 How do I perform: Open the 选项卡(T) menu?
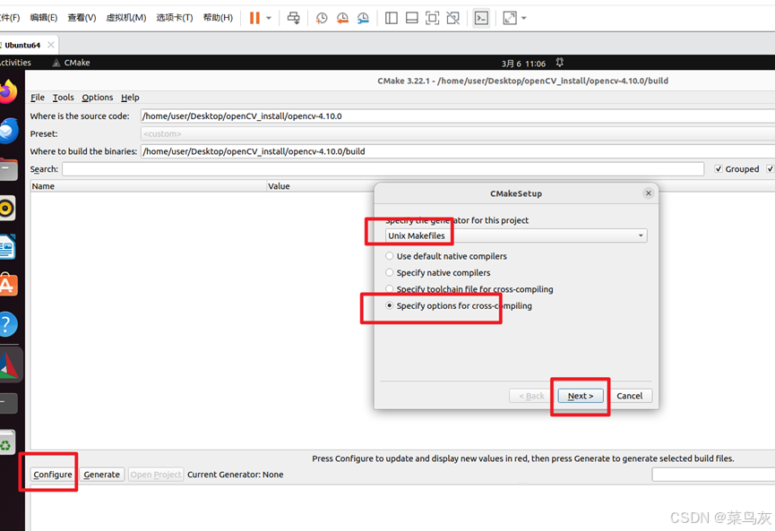[x=175, y=18]
